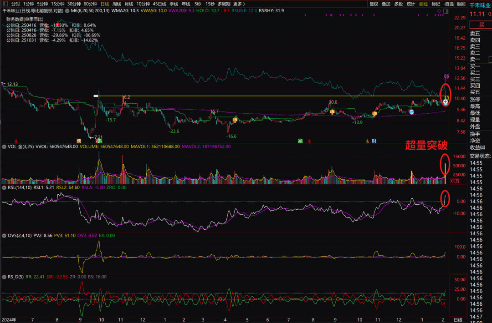Expand the RS_D indicator dropdown
The width and height of the screenshot is (492, 323).
coord(4,277)
